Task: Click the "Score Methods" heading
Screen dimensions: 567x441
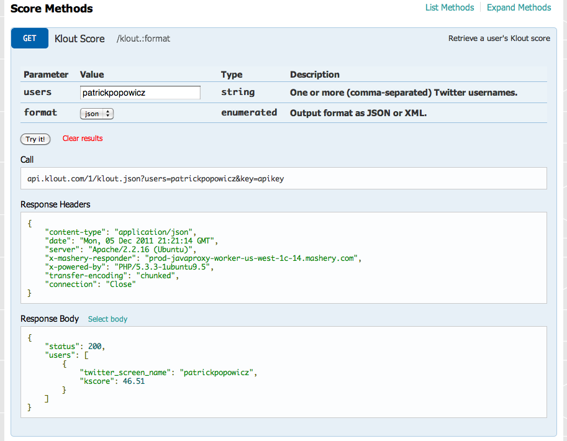Action: [52, 8]
